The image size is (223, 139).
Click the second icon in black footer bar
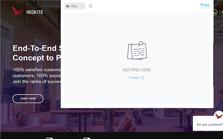(x=87, y=138)
